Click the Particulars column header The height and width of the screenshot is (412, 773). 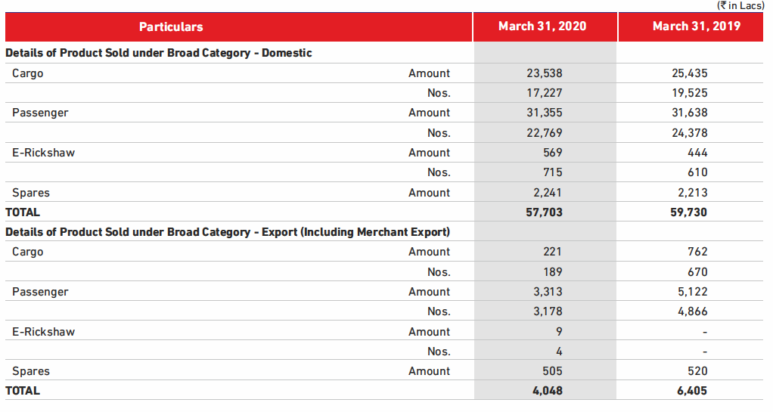click(x=171, y=27)
